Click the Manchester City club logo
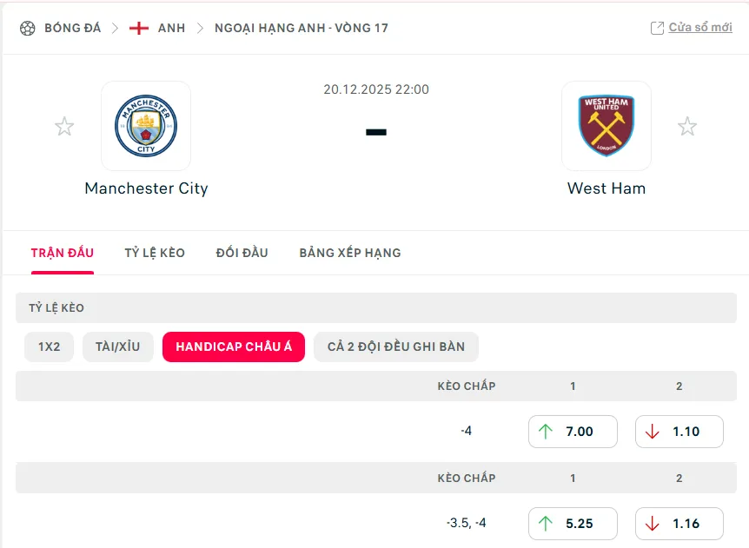The image size is (749, 548). coord(146,126)
